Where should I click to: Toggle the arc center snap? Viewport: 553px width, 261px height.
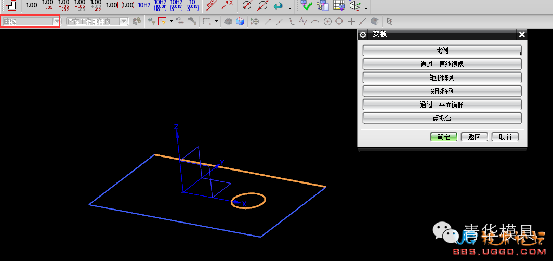[327, 21]
